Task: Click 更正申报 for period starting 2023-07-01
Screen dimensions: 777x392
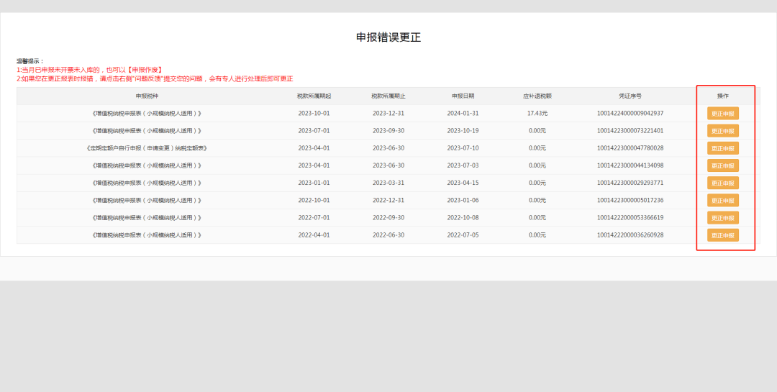Action: pyautogui.click(x=722, y=131)
